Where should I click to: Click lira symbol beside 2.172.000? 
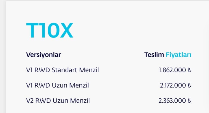(190, 85)
